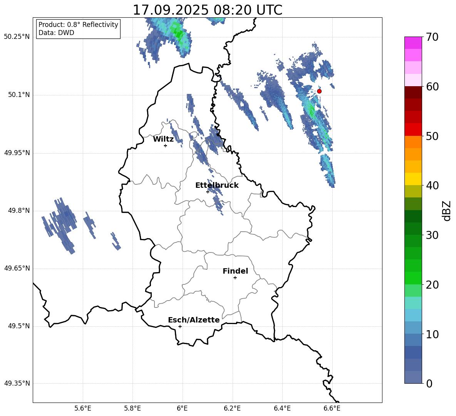Click the 'dBZ' colorbar label

[447, 211]
